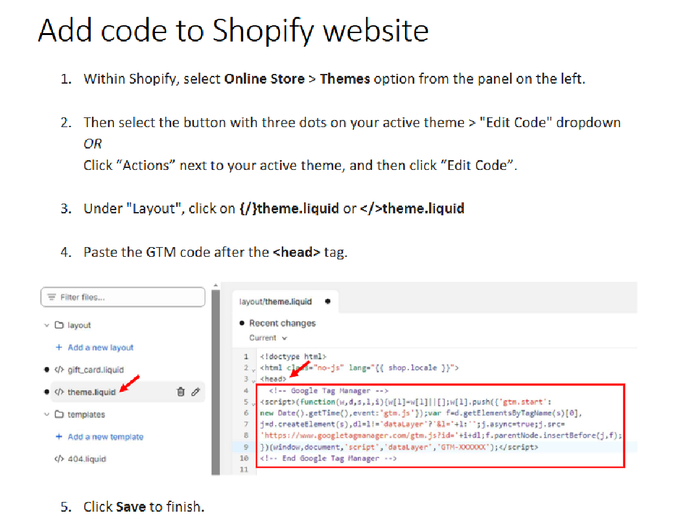Delete theme.liquid using the trash icon
The image size is (689, 524).
click(x=181, y=392)
